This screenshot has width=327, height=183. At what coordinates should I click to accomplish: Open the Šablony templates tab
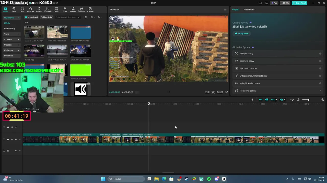coord(81,10)
